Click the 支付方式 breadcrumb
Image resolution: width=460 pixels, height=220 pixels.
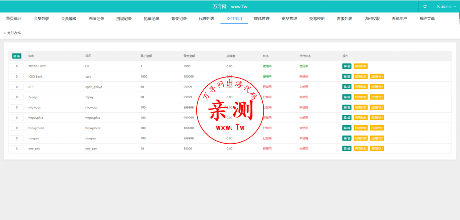click(14, 33)
